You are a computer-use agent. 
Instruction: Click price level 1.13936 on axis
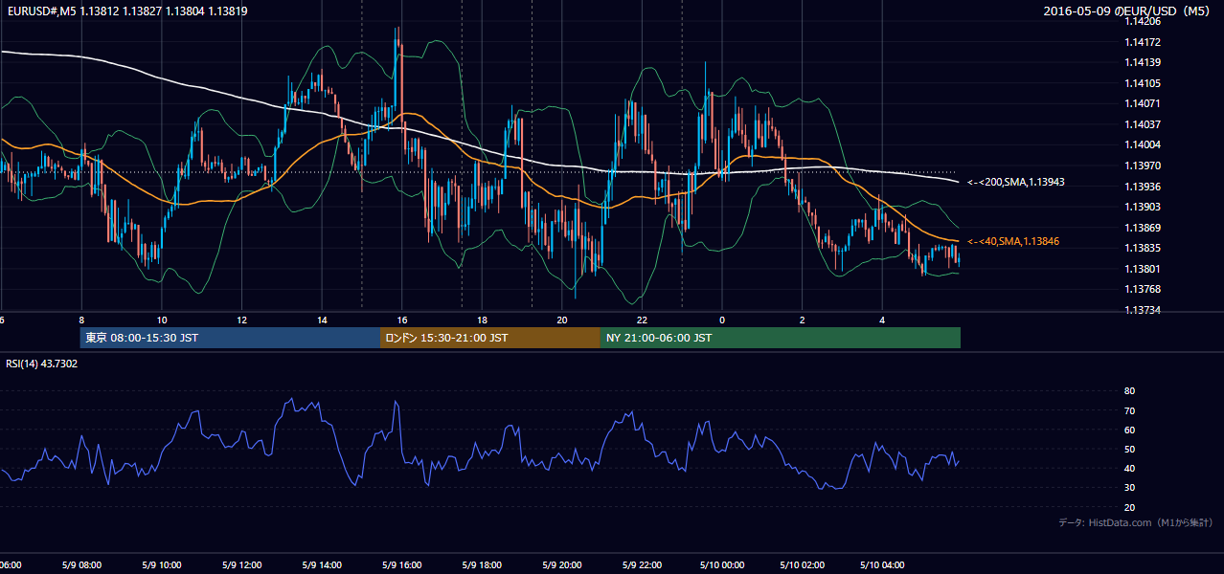pyautogui.click(x=1141, y=187)
